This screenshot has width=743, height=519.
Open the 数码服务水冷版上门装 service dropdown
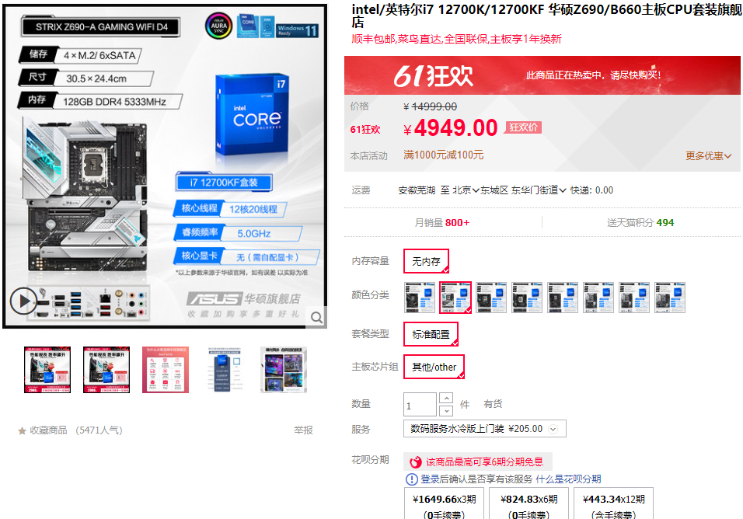coord(485,429)
